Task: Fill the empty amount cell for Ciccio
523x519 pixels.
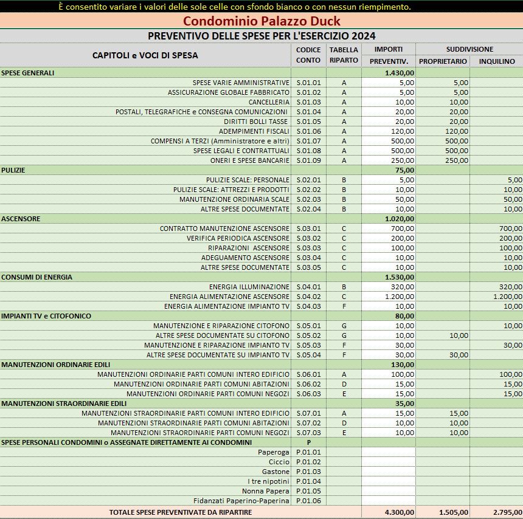Action: (389, 462)
